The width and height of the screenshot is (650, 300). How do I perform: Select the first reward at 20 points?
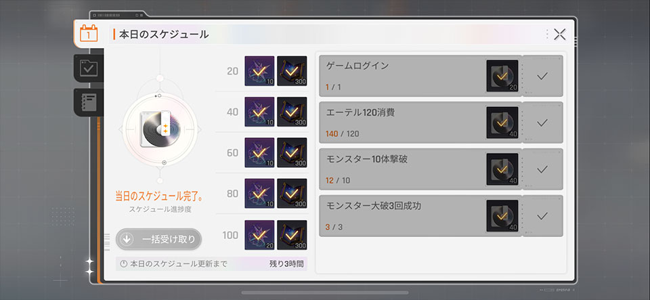[x=259, y=71]
